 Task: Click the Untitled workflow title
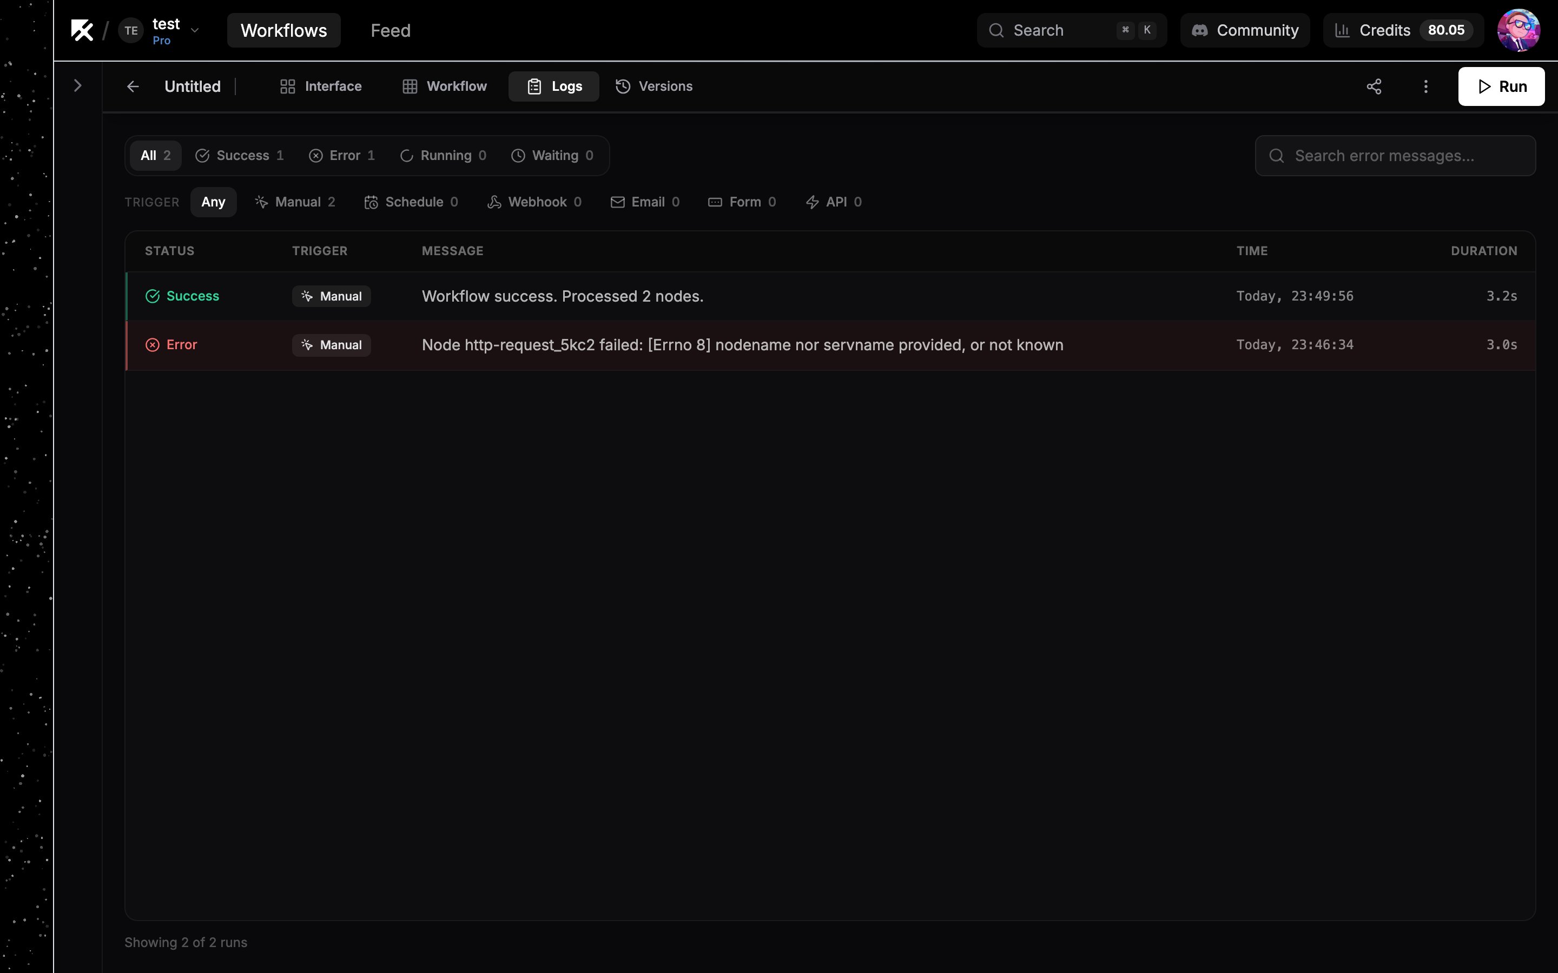point(193,86)
